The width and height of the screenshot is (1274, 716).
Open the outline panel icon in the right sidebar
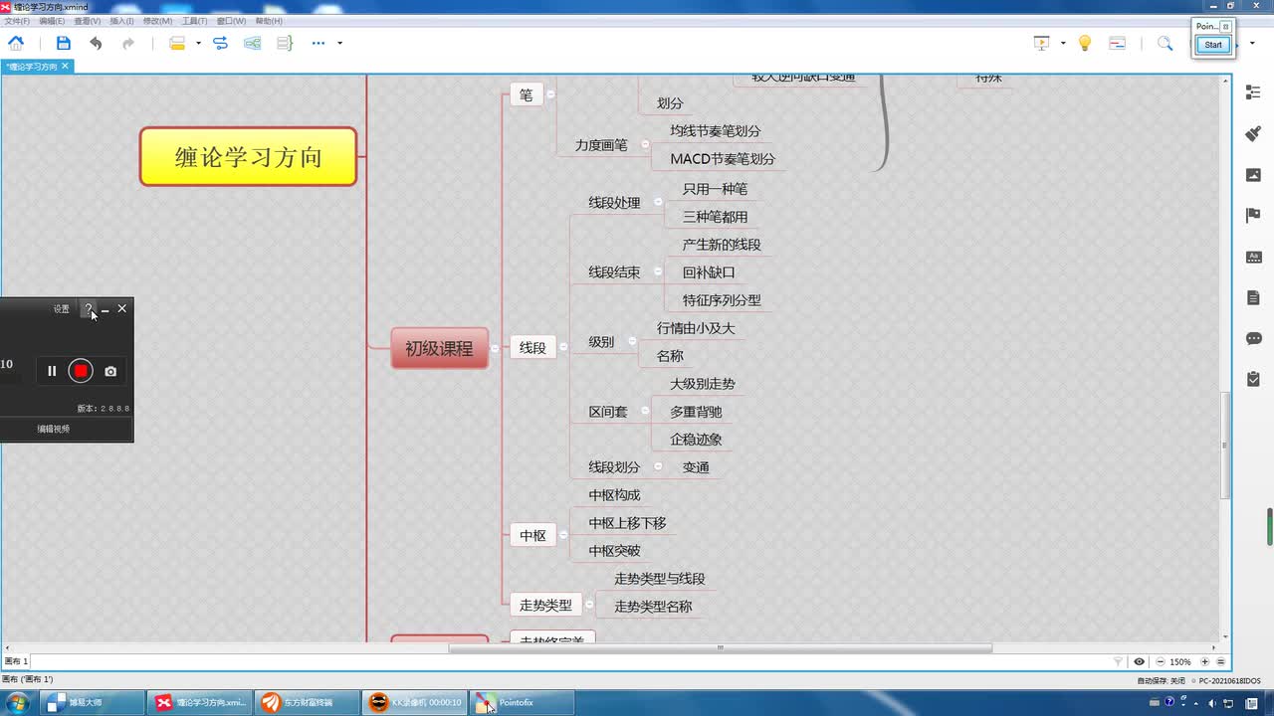click(x=1253, y=91)
